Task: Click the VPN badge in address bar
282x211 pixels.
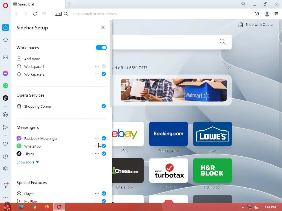Action: 58,14
